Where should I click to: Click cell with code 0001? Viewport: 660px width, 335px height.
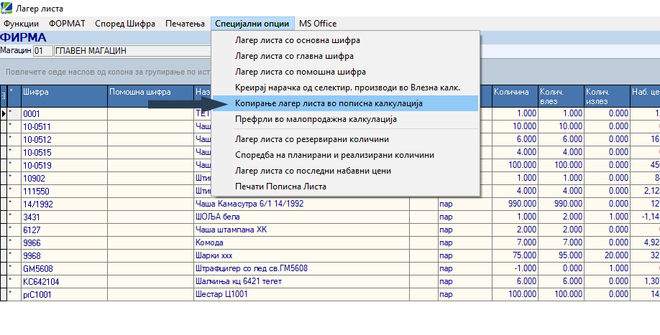click(65, 114)
